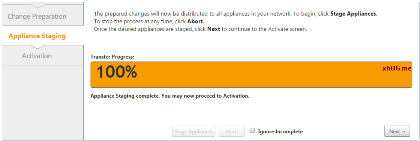Image resolution: width=420 pixels, height=141 pixels.
Task: Click bold Next word in the instructions
Action: (x=214, y=29)
